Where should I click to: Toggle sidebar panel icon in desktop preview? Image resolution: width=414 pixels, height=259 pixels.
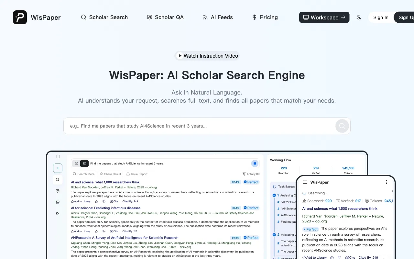[x=58, y=156]
